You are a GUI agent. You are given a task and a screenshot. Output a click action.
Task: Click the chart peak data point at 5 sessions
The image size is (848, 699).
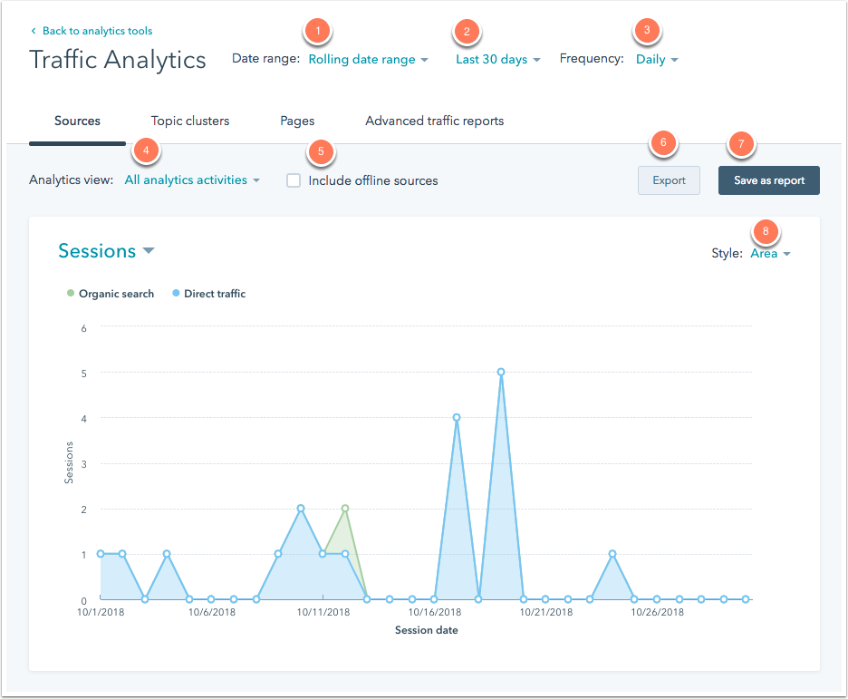click(501, 372)
